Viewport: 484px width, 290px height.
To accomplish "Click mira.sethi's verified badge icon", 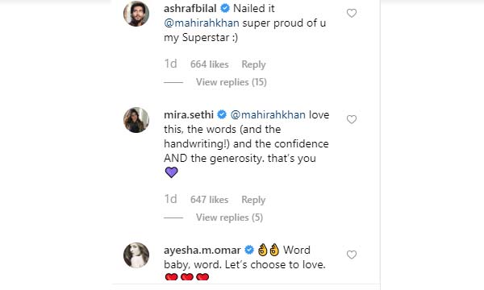I will coord(222,114).
